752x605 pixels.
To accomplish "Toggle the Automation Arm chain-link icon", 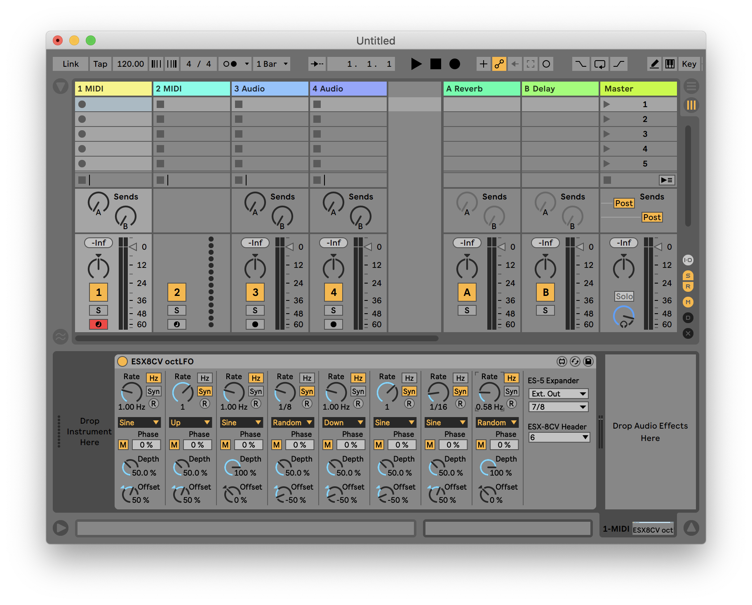I will 499,64.
